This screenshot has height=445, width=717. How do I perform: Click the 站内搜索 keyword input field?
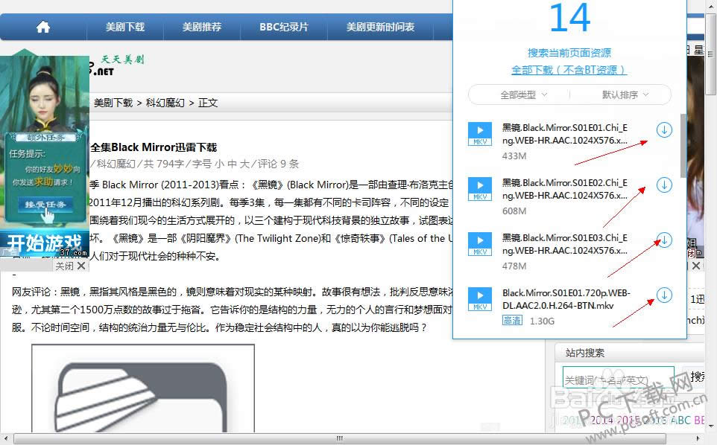click(x=618, y=379)
